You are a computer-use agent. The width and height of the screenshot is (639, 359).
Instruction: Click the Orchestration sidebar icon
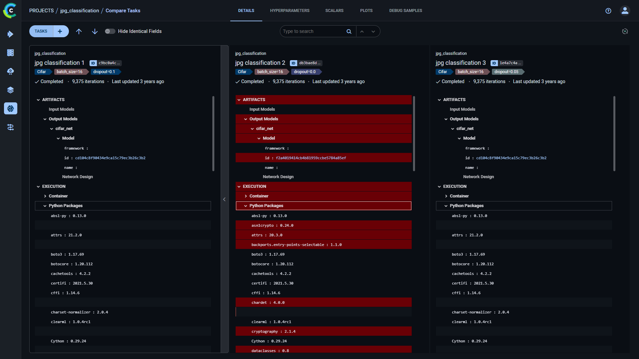click(11, 71)
